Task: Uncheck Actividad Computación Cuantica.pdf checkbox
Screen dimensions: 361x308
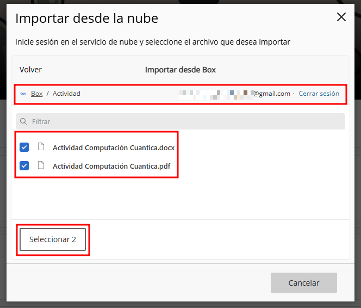Action: pos(24,166)
